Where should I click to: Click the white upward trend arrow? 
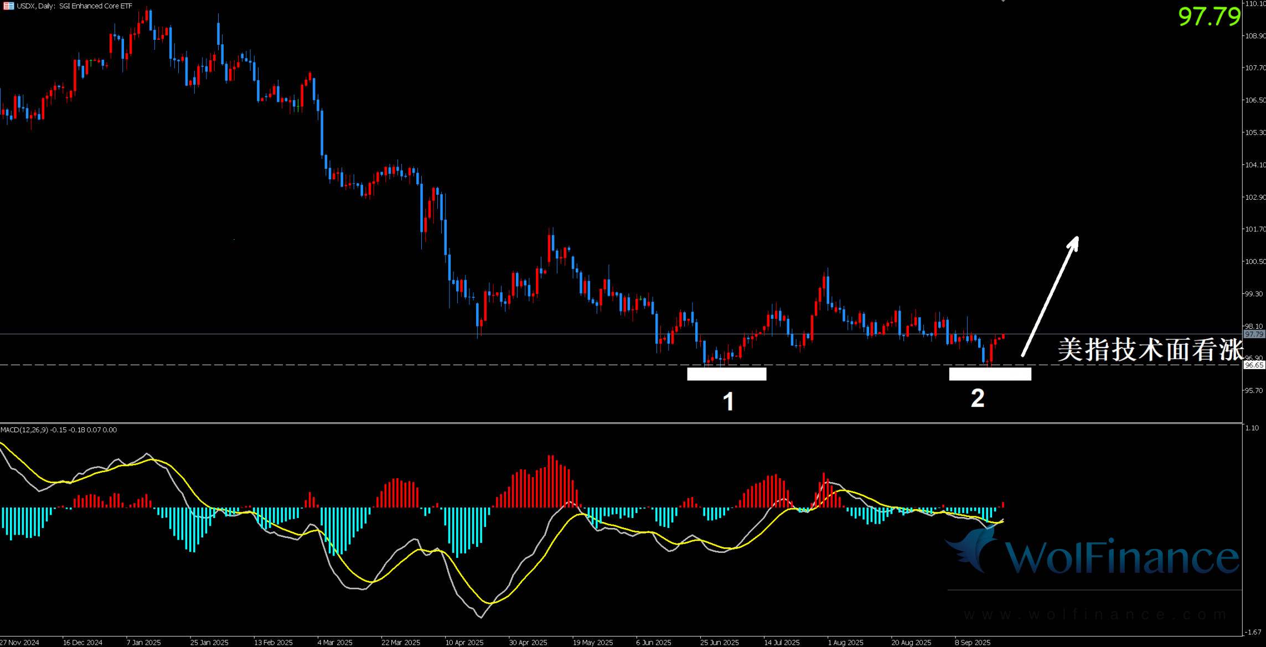[1050, 297]
